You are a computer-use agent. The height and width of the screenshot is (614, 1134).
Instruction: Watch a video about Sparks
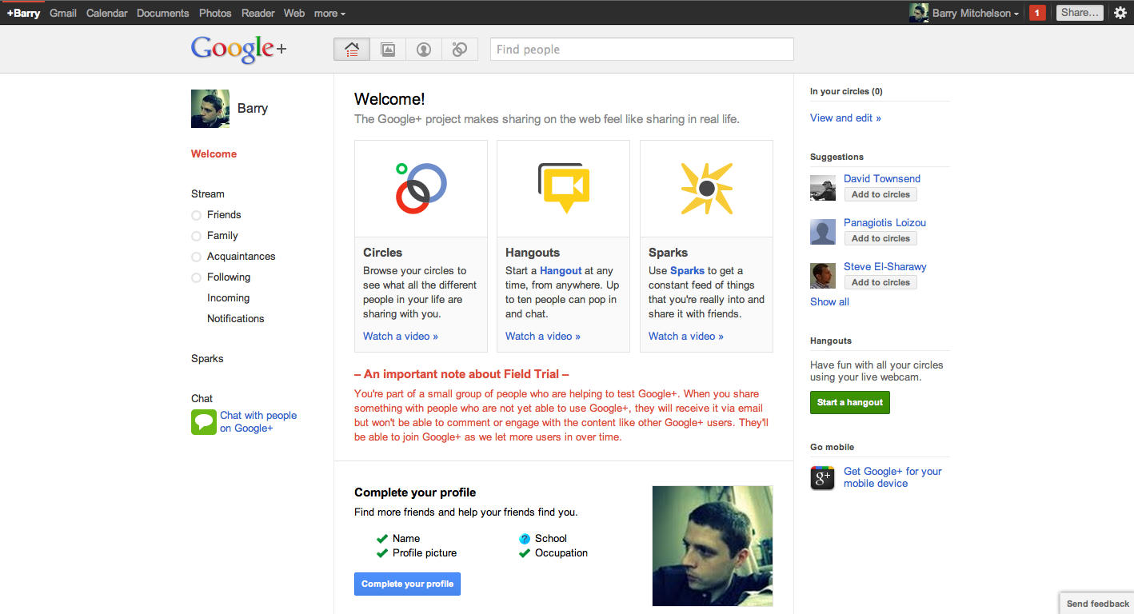tap(686, 336)
